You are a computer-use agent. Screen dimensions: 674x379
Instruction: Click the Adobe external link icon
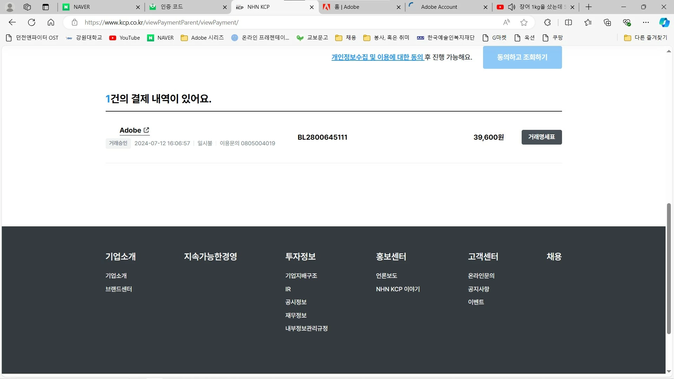coord(146,130)
